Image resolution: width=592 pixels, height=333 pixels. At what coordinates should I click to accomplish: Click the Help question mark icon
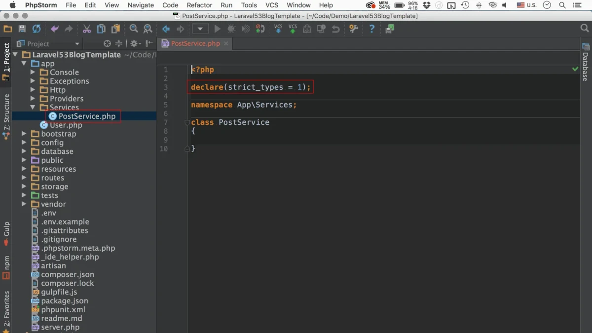(x=372, y=29)
